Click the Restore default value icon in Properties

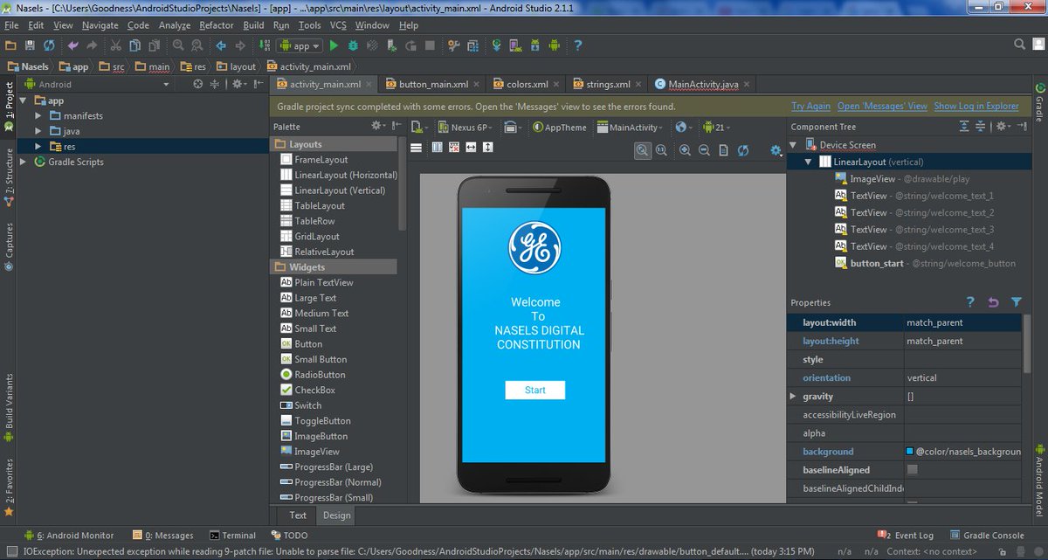tap(993, 302)
